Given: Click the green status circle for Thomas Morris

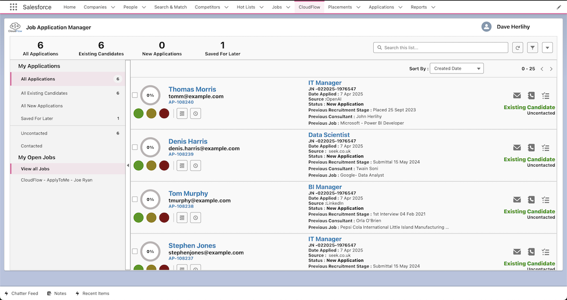Looking at the screenshot, I should tap(138, 113).
